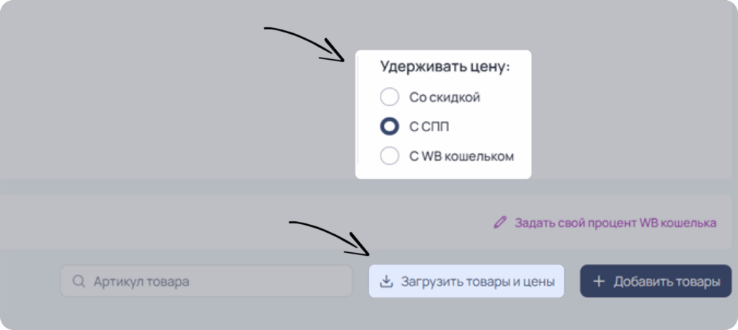
Task: Click the "Добавить товары" button
Action: coord(656,281)
